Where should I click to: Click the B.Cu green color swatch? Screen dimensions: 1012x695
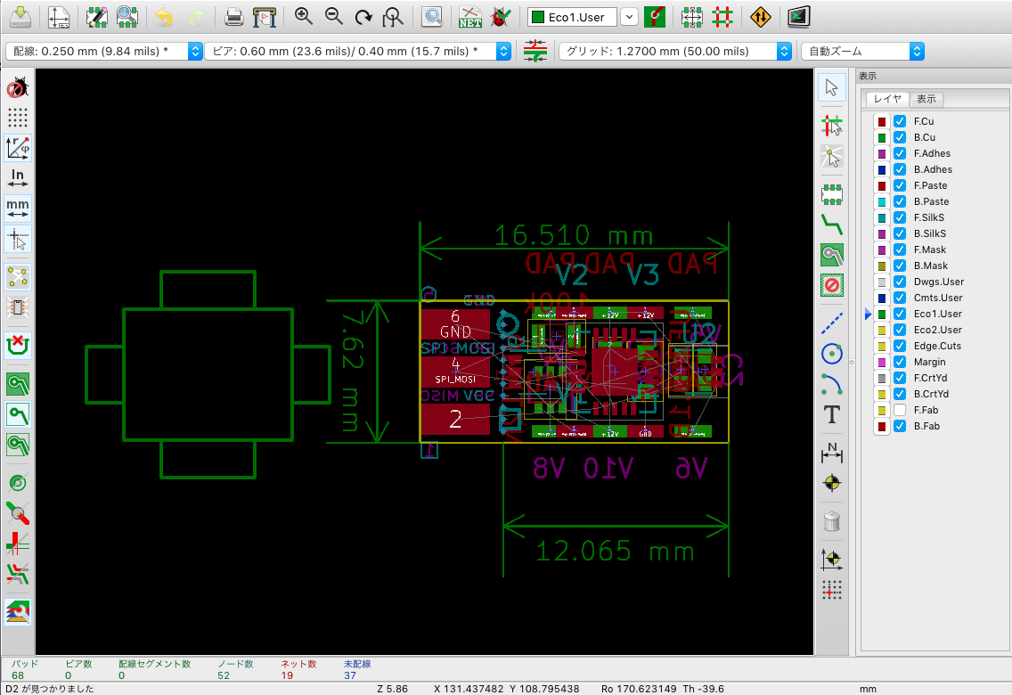point(882,137)
